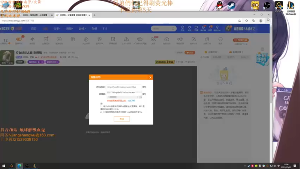Image resolution: width=300 pixels, height=169 pixels.
Task: Open the 游戏 dropdown in the navbar
Action: point(82,29)
